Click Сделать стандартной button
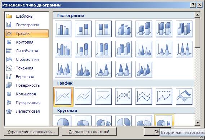This screenshot has height=140, width=205. [89, 132]
